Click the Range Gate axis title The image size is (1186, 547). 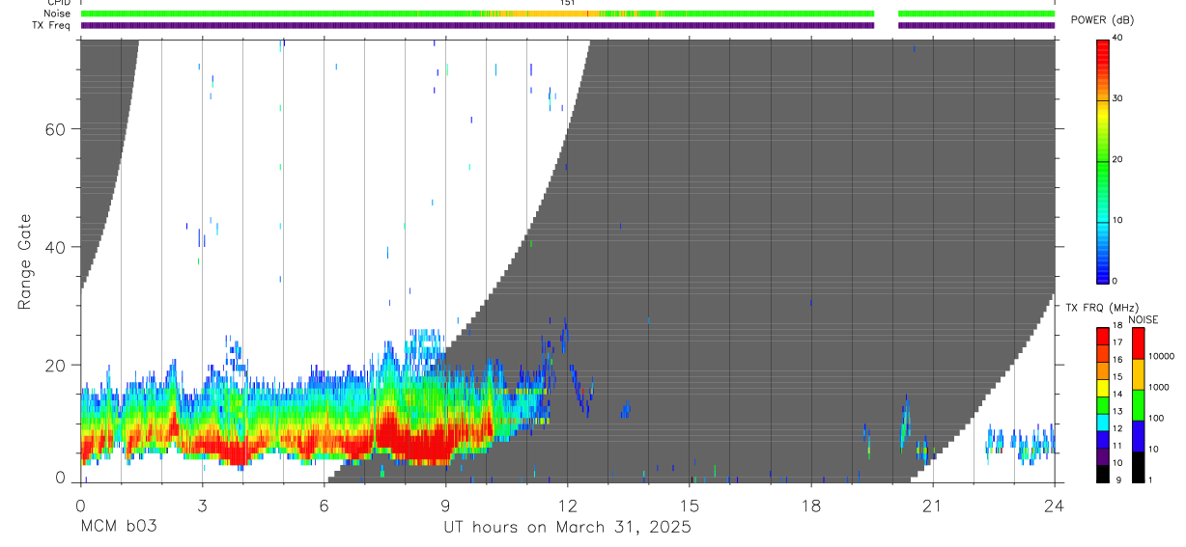[24, 261]
